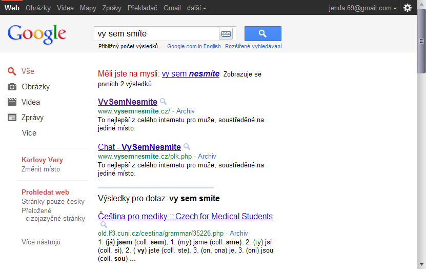Open Google.com in English link
This screenshot has height=269, width=426.
pos(194,46)
